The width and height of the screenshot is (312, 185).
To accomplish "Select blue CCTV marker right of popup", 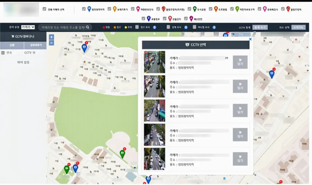I will [271, 74].
